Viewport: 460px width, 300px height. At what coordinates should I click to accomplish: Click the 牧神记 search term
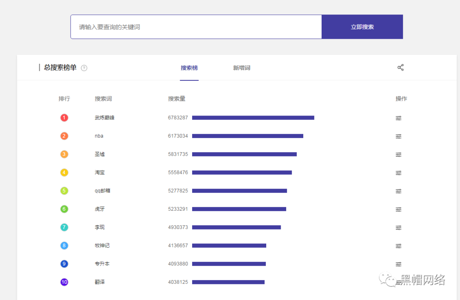[102, 246]
